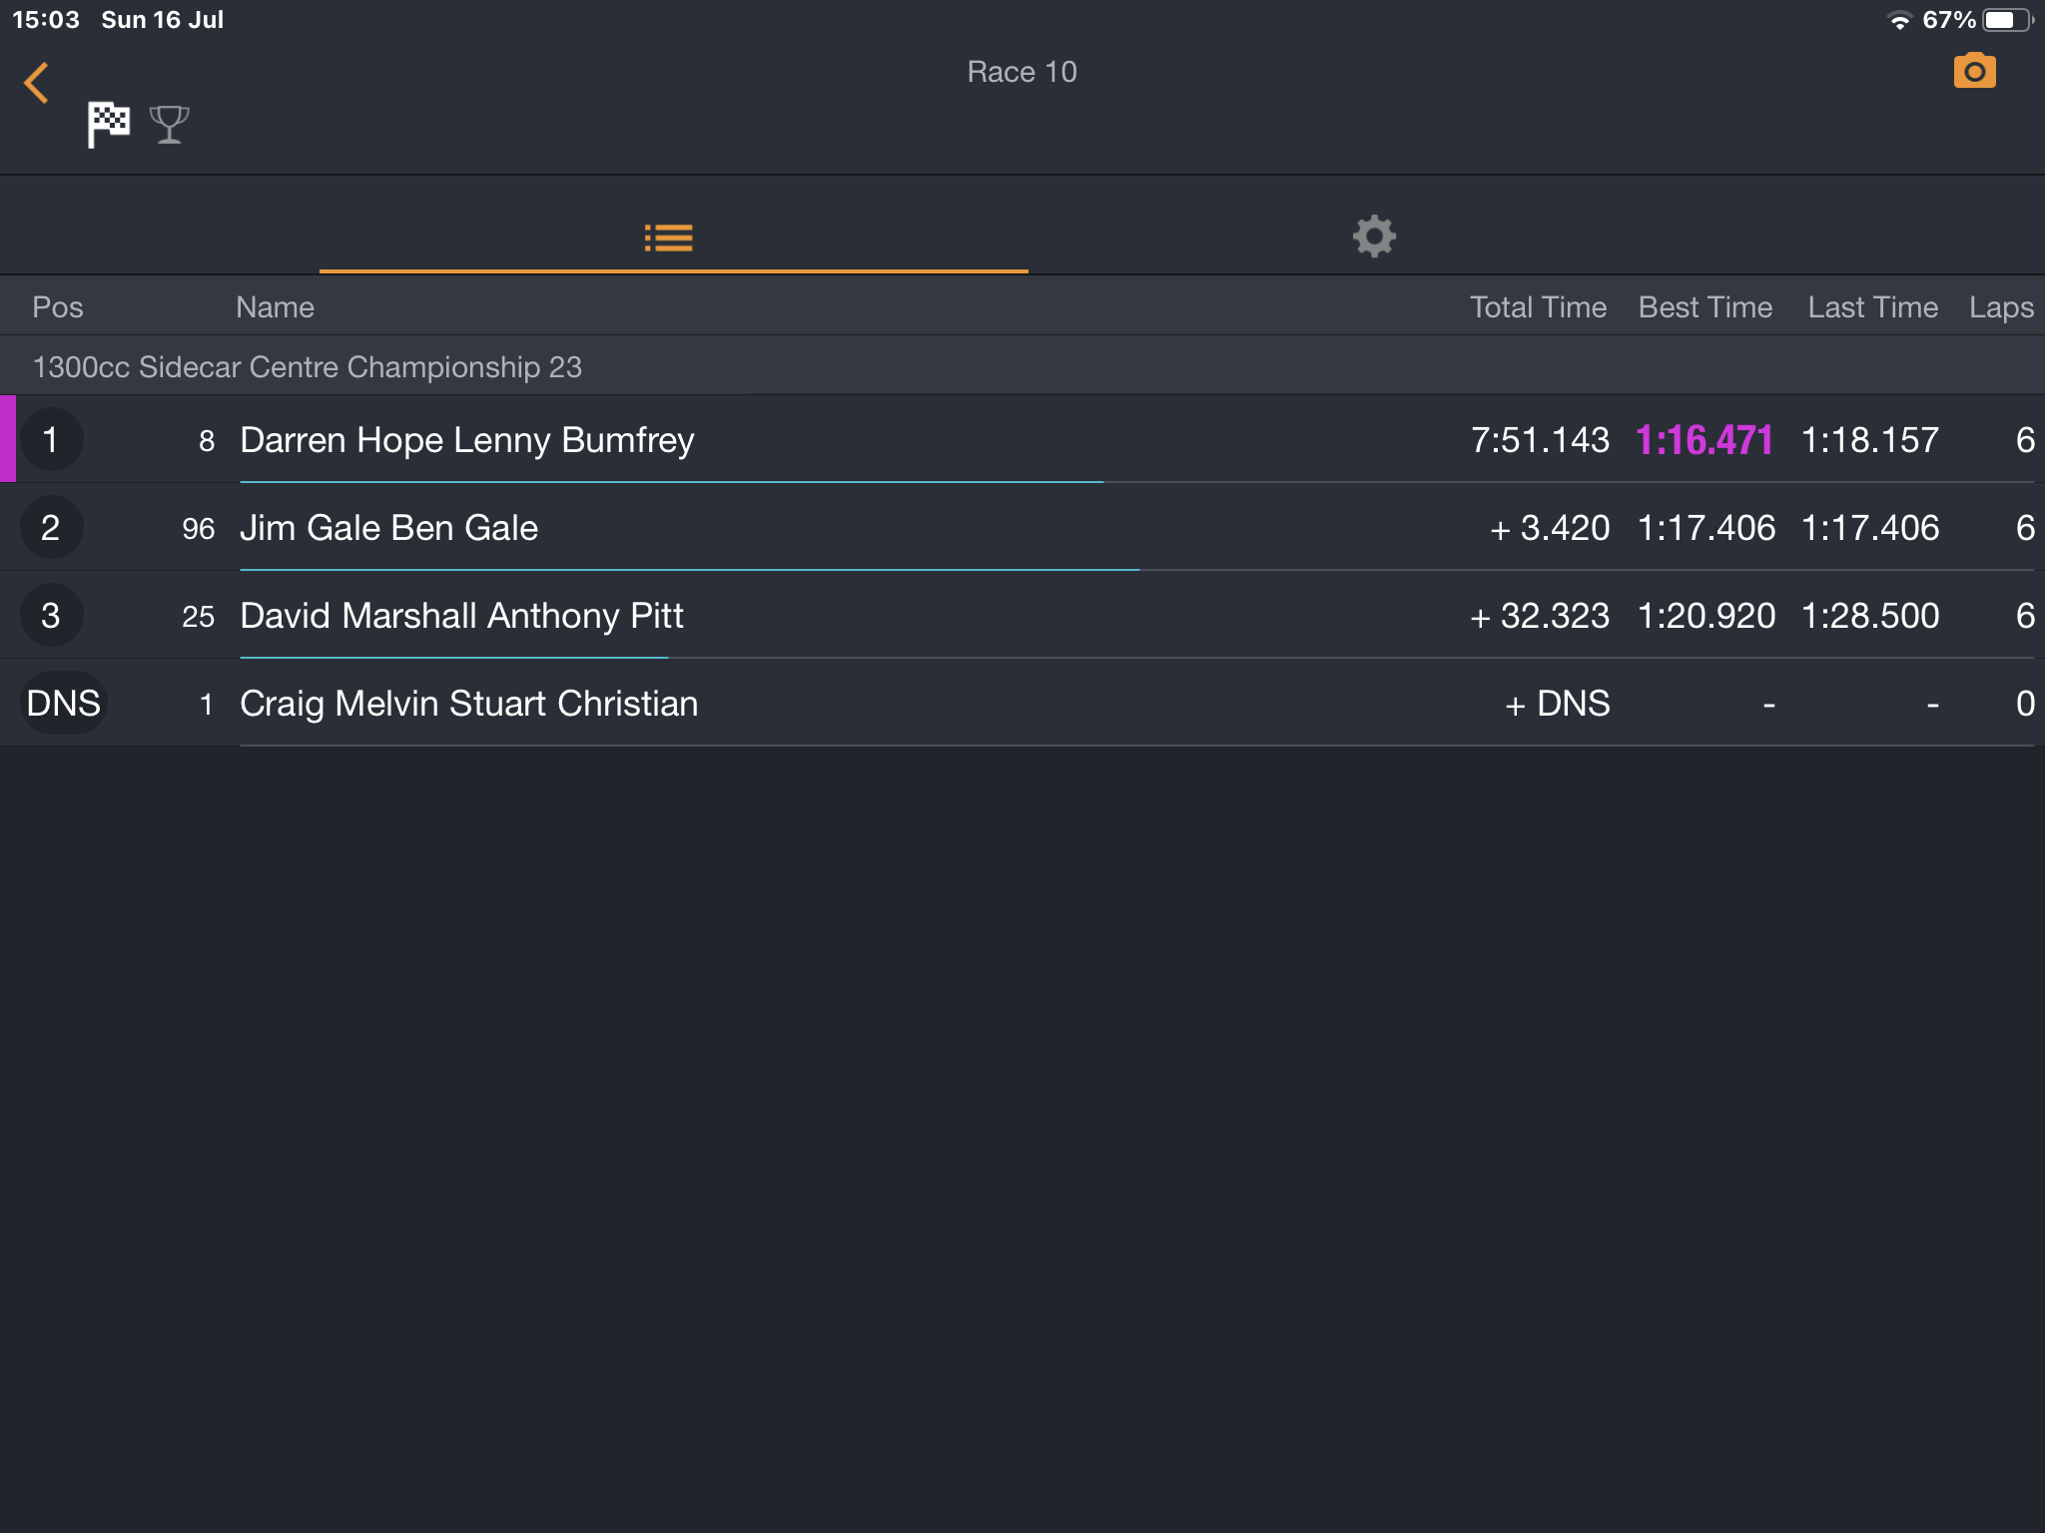Switch to the list view tab
The width and height of the screenshot is (2045, 1533).
point(669,238)
